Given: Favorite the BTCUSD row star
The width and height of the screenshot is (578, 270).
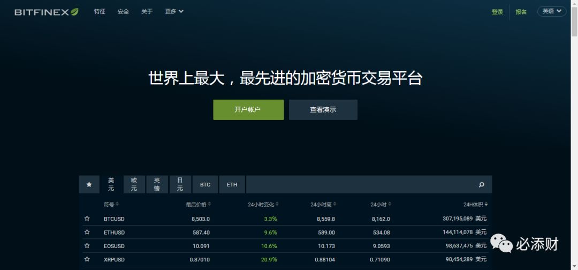Looking at the screenshot, I should pos(87,219).
